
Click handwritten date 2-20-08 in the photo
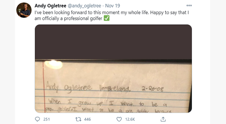[152, 89]
